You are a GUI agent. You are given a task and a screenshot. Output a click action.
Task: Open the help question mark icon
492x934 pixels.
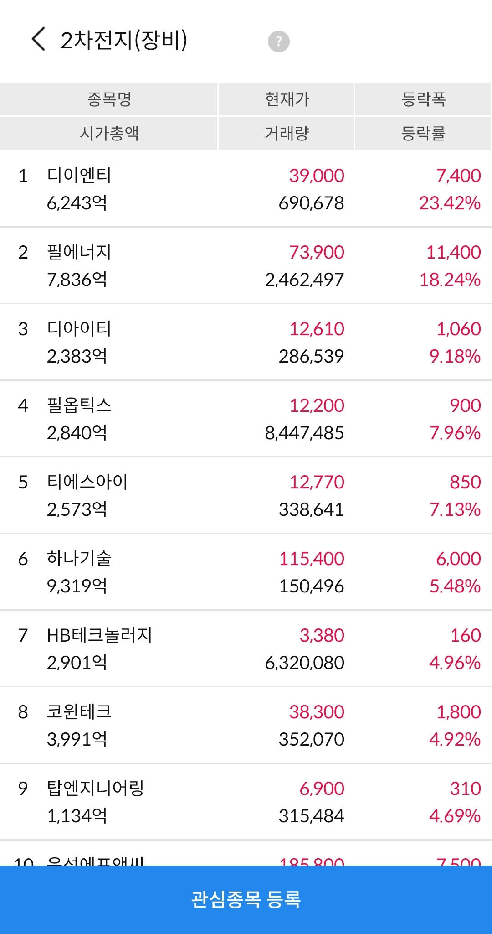tap(278, 42)
